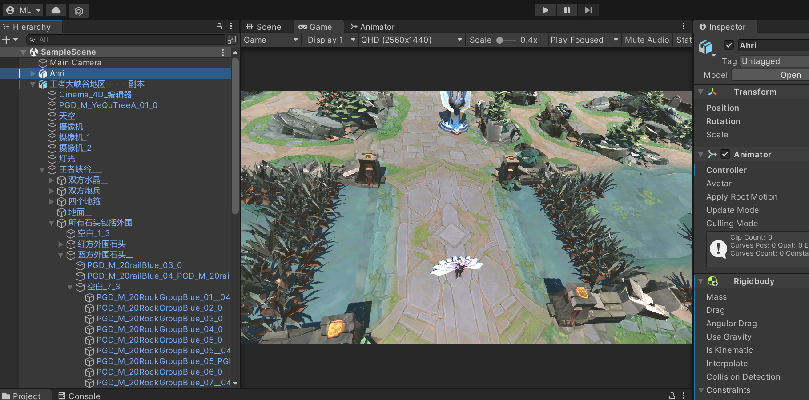The width and height of the screenshot is (809, 400).
Task: Collapse the Constraints foldout
Action: point(701,390)
